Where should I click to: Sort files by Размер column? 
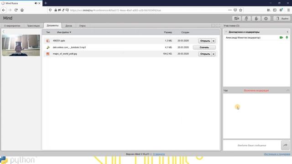[168, 32]
